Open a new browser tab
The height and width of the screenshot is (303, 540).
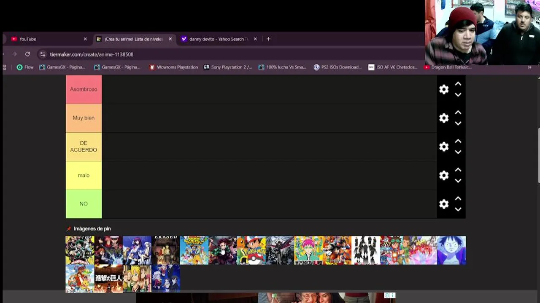click(x=268, y=39)
